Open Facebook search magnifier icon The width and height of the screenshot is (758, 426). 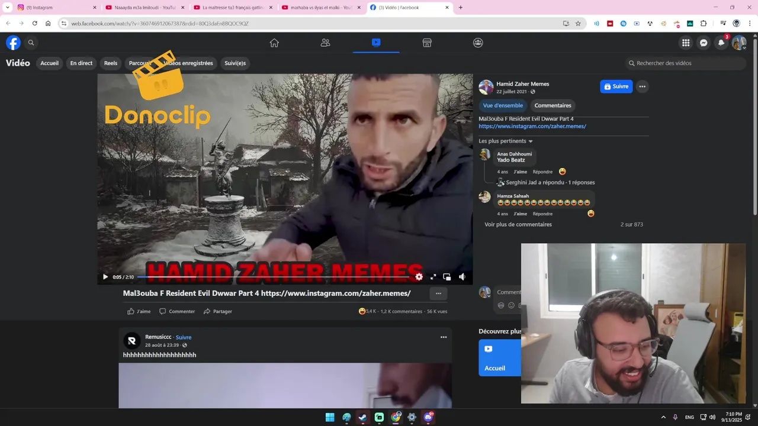pos(31,43)
